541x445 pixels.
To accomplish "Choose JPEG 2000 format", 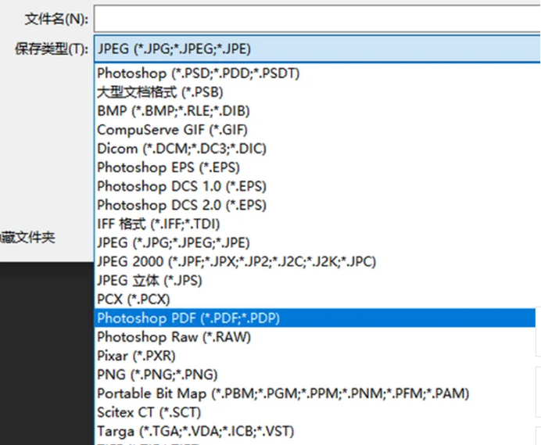I will tap(236, 261).
